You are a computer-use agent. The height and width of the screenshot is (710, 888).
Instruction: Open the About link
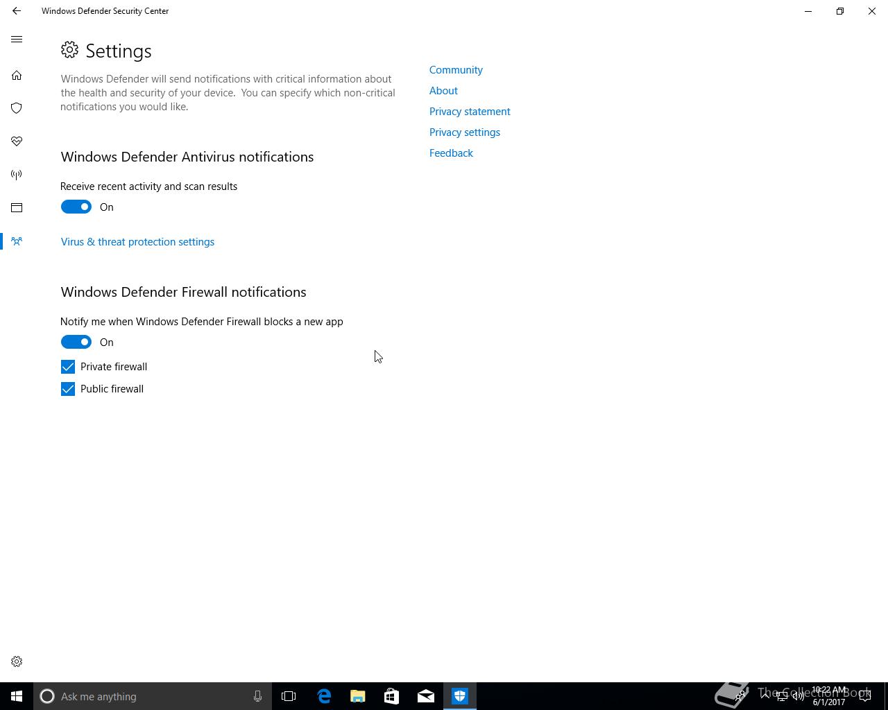(x=443, y=91)
